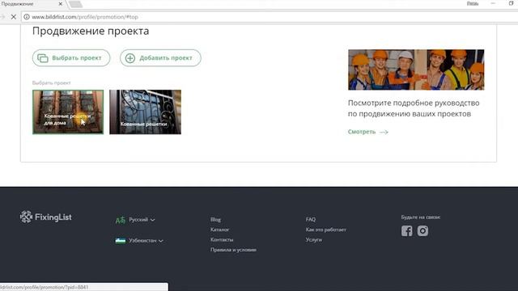This screenshot has height=291, width=518.
Task: Click the guide text Посмотрите подробное руководство
Action: 414,108
